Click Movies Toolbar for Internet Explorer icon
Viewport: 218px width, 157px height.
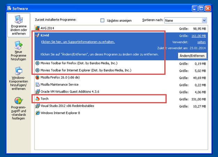(37, 70)
